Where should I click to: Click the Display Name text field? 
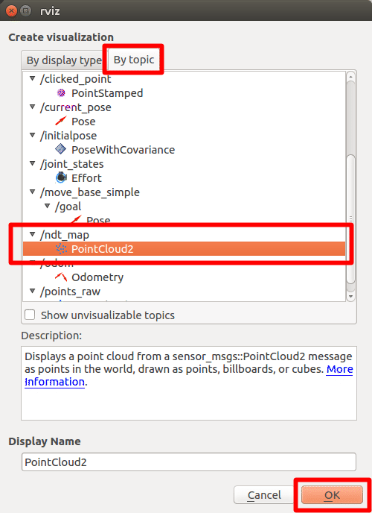[189, 462]
